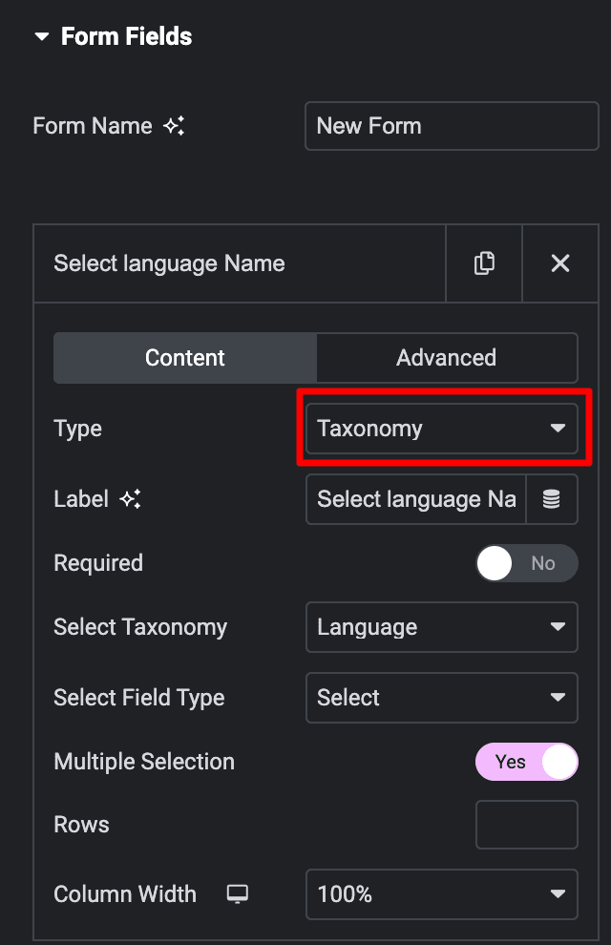The image size is (611, 945).
Task: Duplicate the Select language Name field
Action: [483, 263]
